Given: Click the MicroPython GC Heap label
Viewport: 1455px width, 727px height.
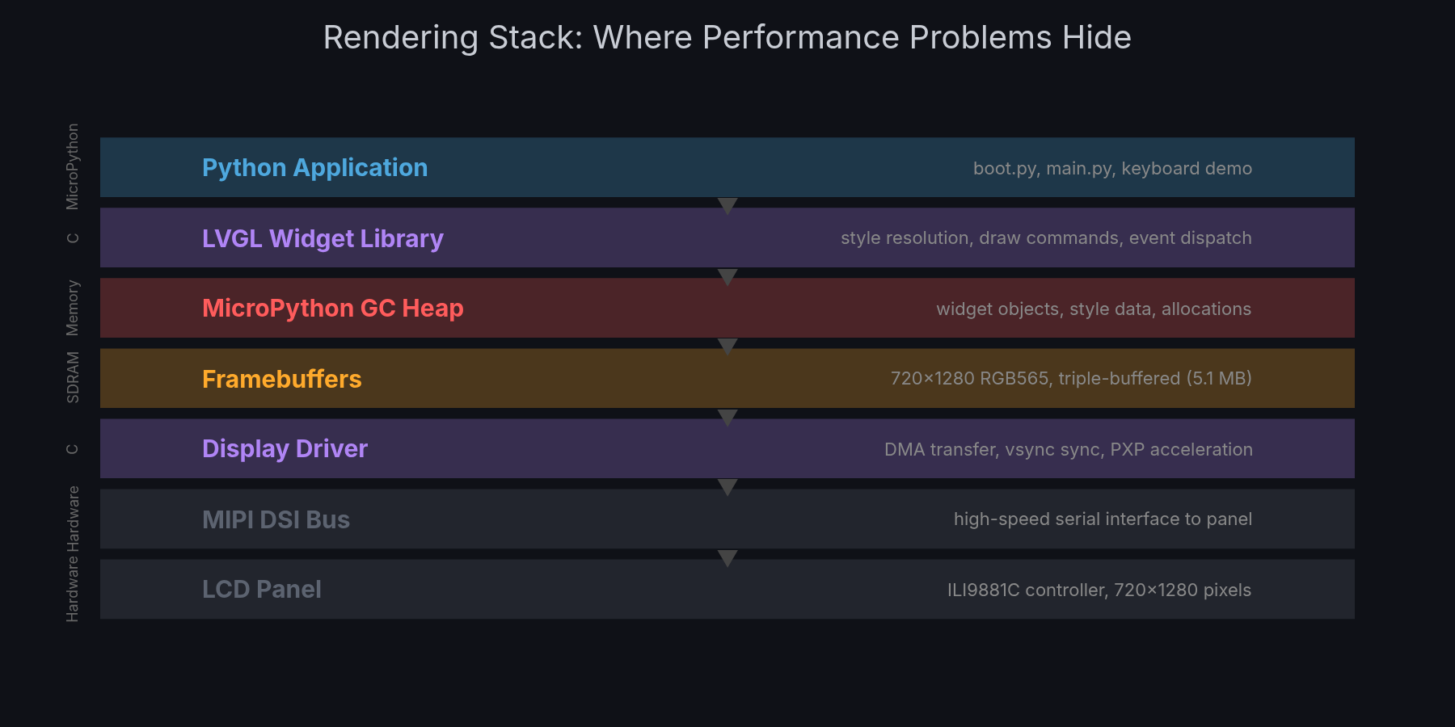Looking at the screenshot, I should pos(332,309).
